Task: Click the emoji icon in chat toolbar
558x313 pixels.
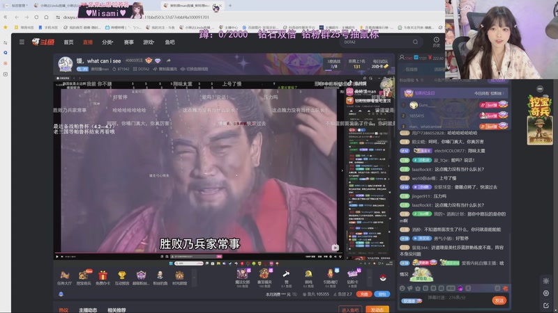Action: [x=402, y=288]
